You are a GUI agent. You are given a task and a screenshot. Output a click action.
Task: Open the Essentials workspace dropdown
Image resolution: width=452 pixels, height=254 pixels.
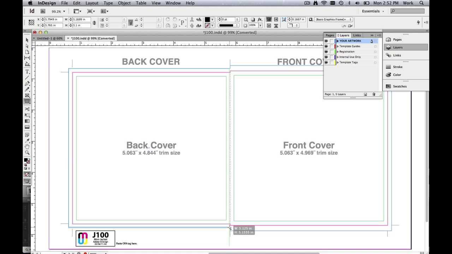(x=373, y=11)
